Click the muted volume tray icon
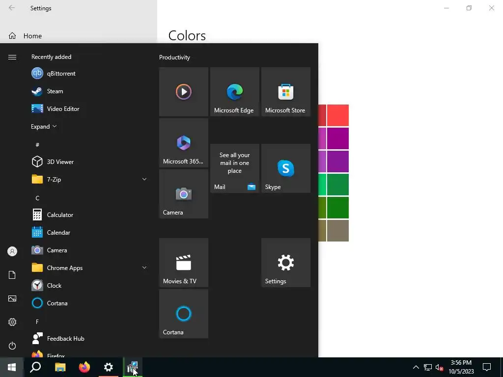 [x=439, y=367]
